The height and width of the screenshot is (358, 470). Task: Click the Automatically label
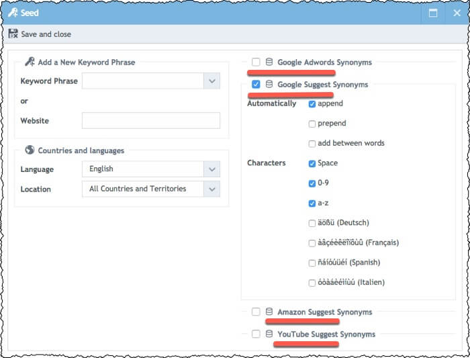point(271,103)
